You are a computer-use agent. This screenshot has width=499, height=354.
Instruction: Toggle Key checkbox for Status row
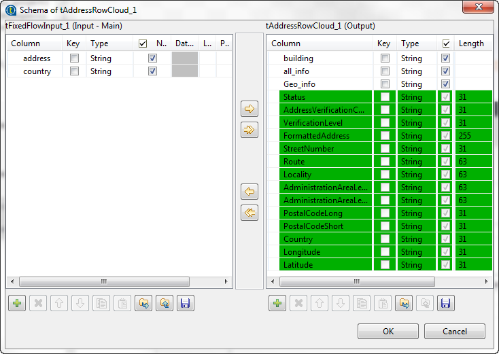click(385, 96)
